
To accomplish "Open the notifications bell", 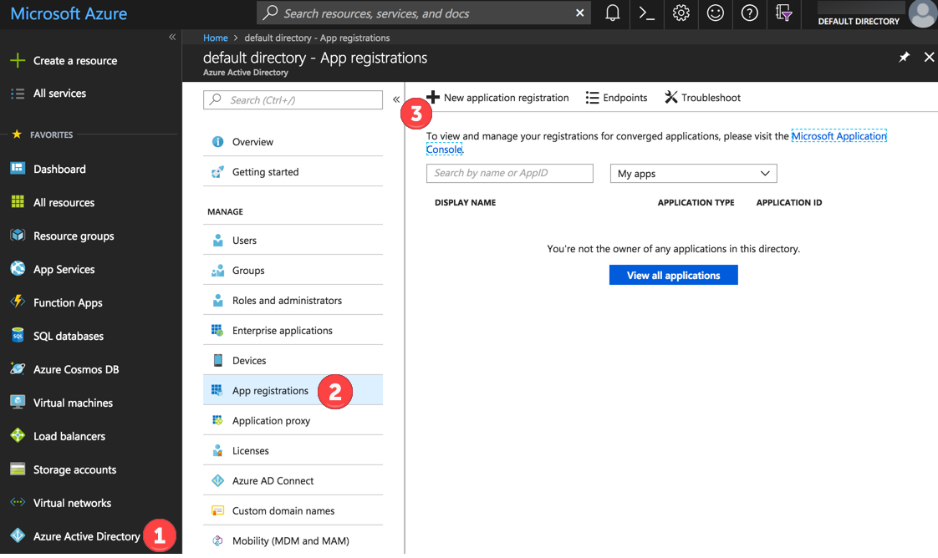I will tap(612, 13).
